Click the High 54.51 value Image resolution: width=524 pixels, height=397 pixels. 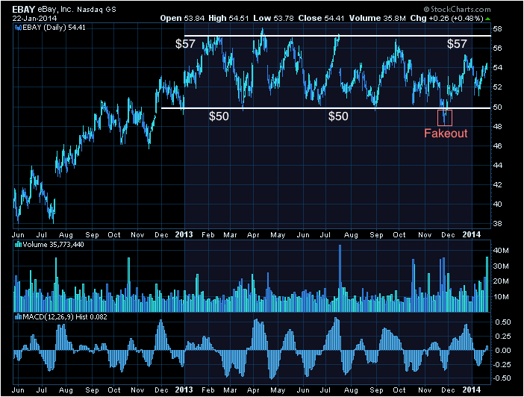pos(228,18)
